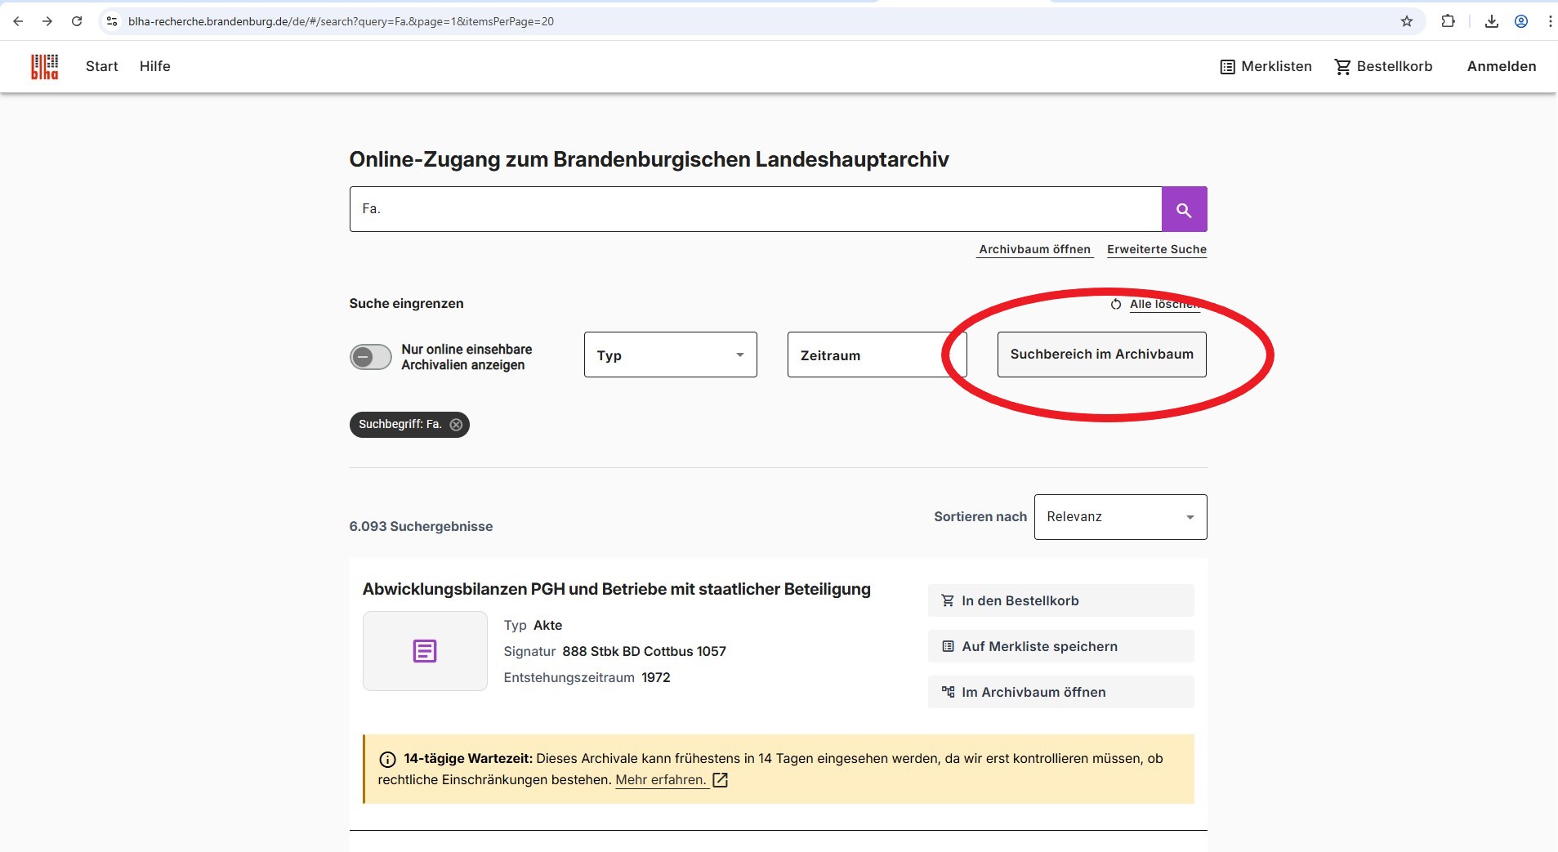
Task: Enable 'Nur online einsehbare Archivalien anzeigen'
Action: coord(370,357)
